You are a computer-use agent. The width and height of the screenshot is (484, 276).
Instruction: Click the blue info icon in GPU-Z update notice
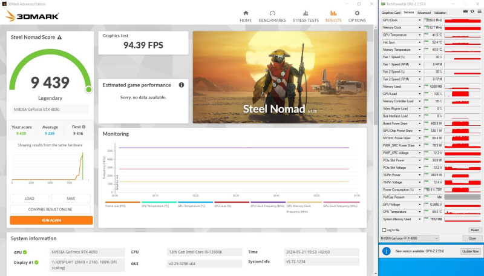387,251
